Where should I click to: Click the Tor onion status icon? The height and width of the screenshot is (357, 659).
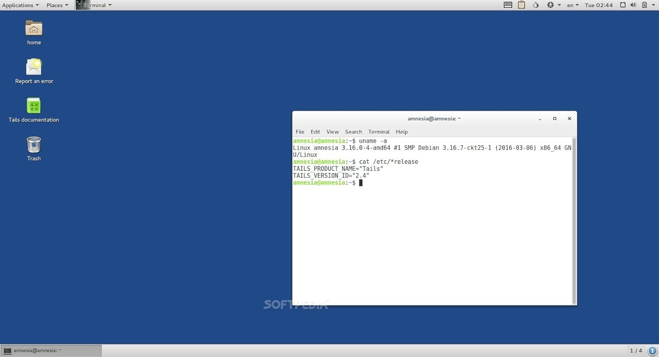[536, 5]
